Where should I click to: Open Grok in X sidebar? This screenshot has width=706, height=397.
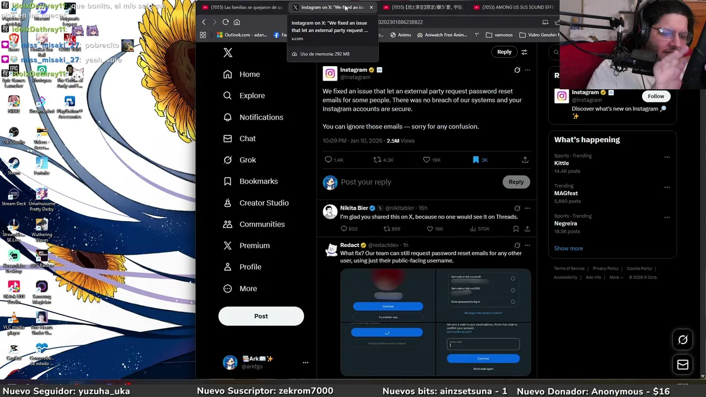(239, 160)
